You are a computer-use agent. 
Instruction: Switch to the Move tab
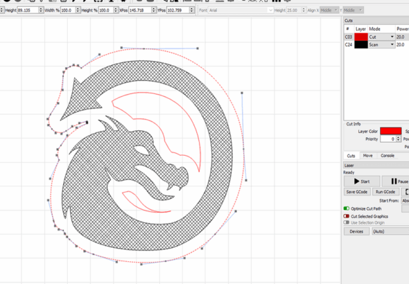click(368, 156)
